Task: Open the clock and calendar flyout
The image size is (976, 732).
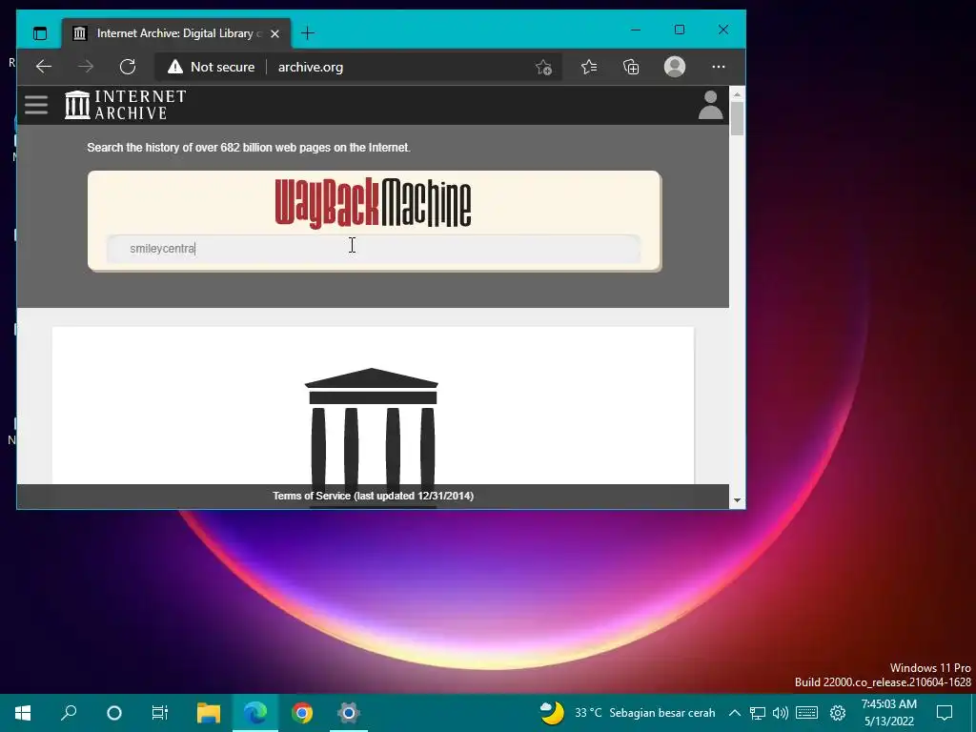Action: (889, 713)
